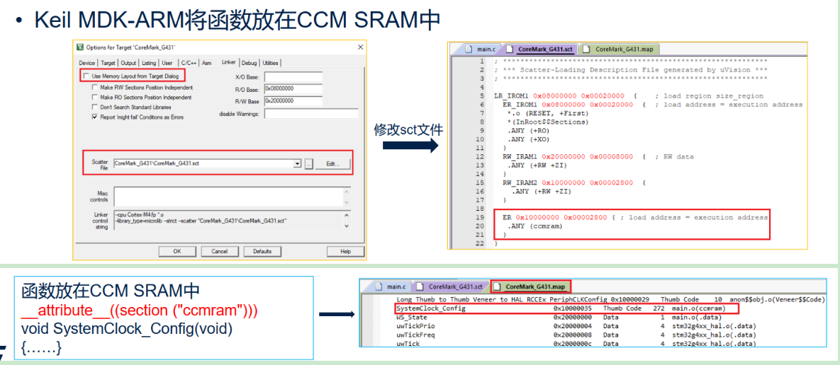Click inside the Misc controls text box
This screenshot has height=365, width=840.
tap(228, 196)
